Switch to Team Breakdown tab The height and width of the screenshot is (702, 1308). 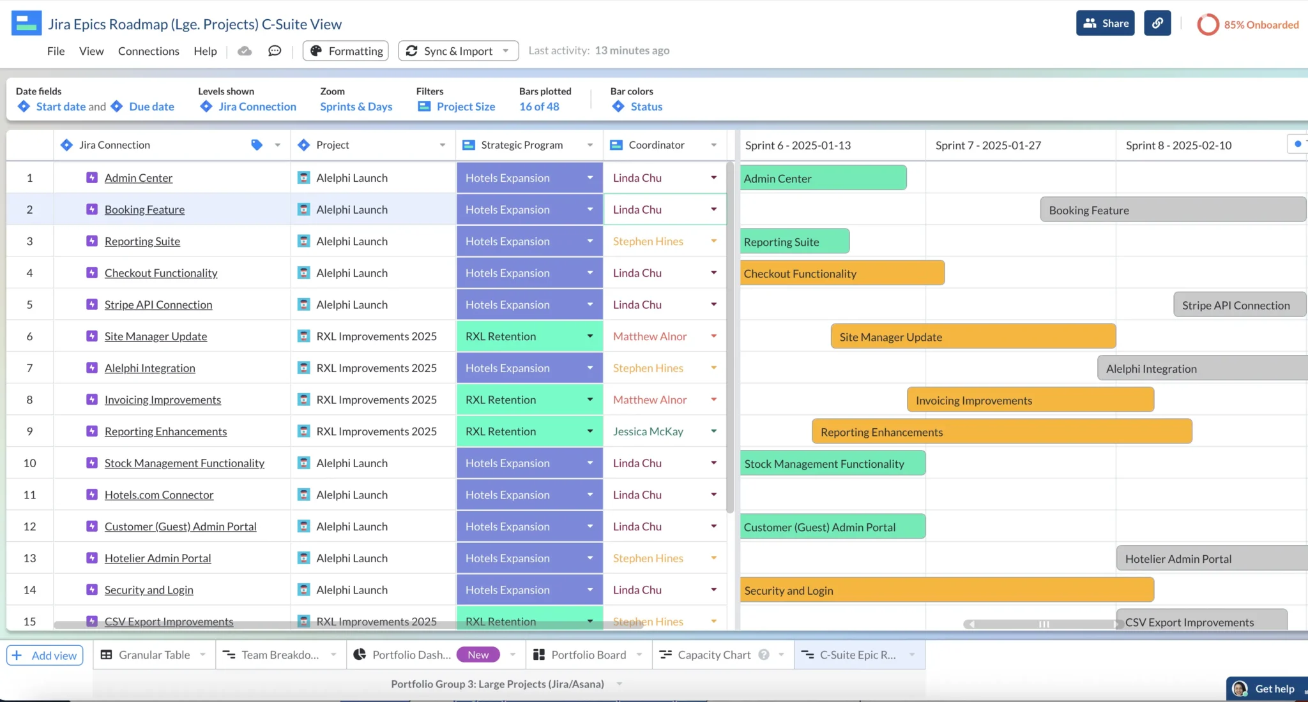click(280, 655)
